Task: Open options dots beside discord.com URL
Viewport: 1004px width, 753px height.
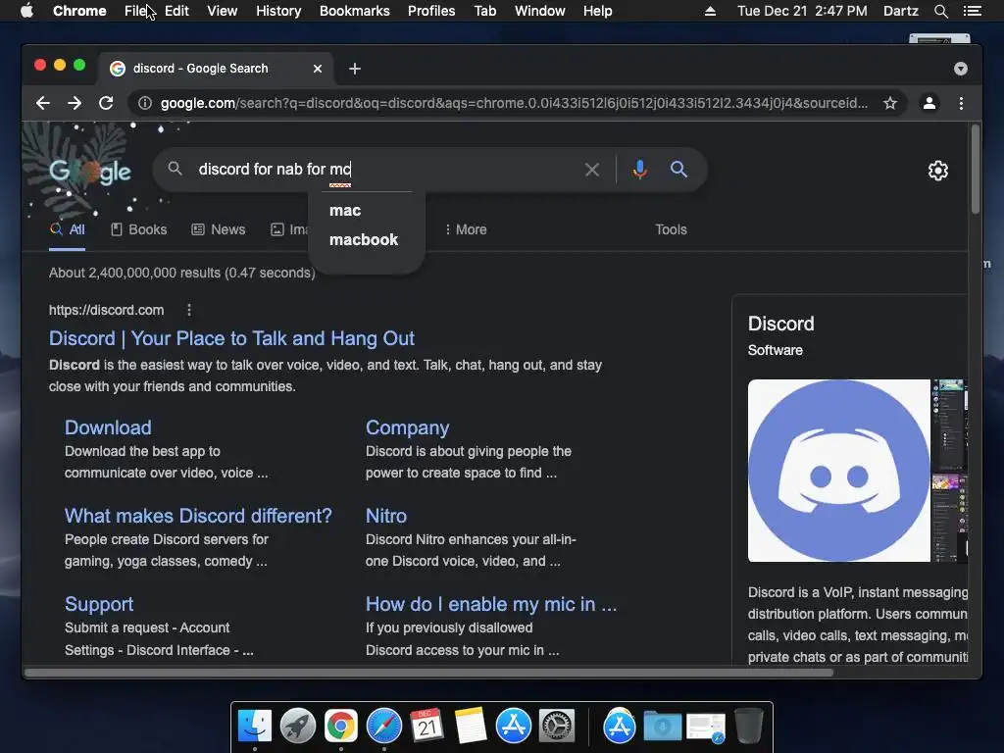Action: click(x=189, y=310)
